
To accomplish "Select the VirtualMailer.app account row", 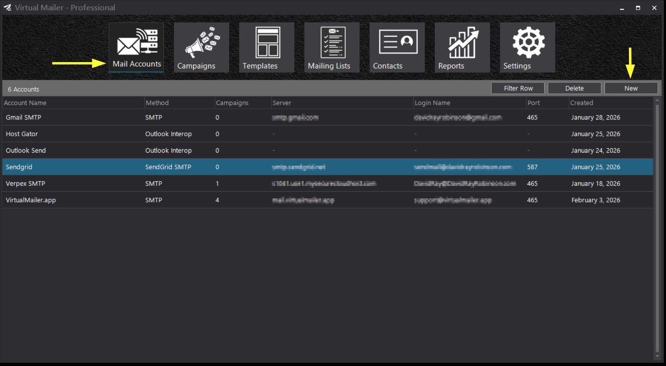I will 328,200.
